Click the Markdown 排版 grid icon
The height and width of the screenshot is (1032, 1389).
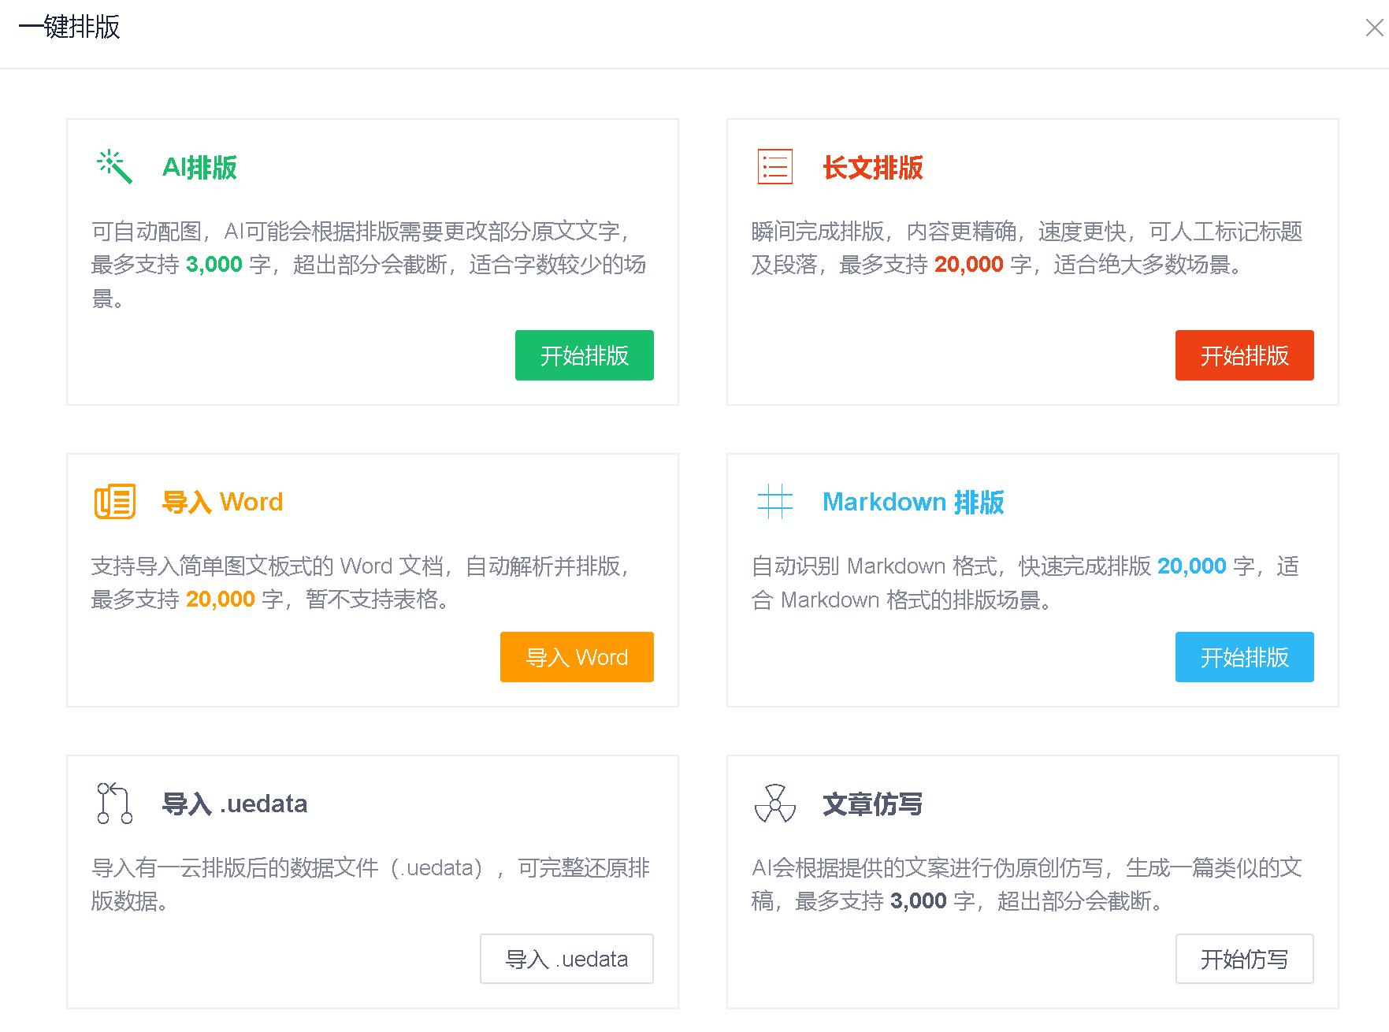coord(774,502)
